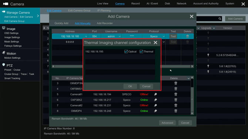Expand the address dropdown for 192.168.18.195
Screen dimensions: 248x139
[x=86, y=36]
